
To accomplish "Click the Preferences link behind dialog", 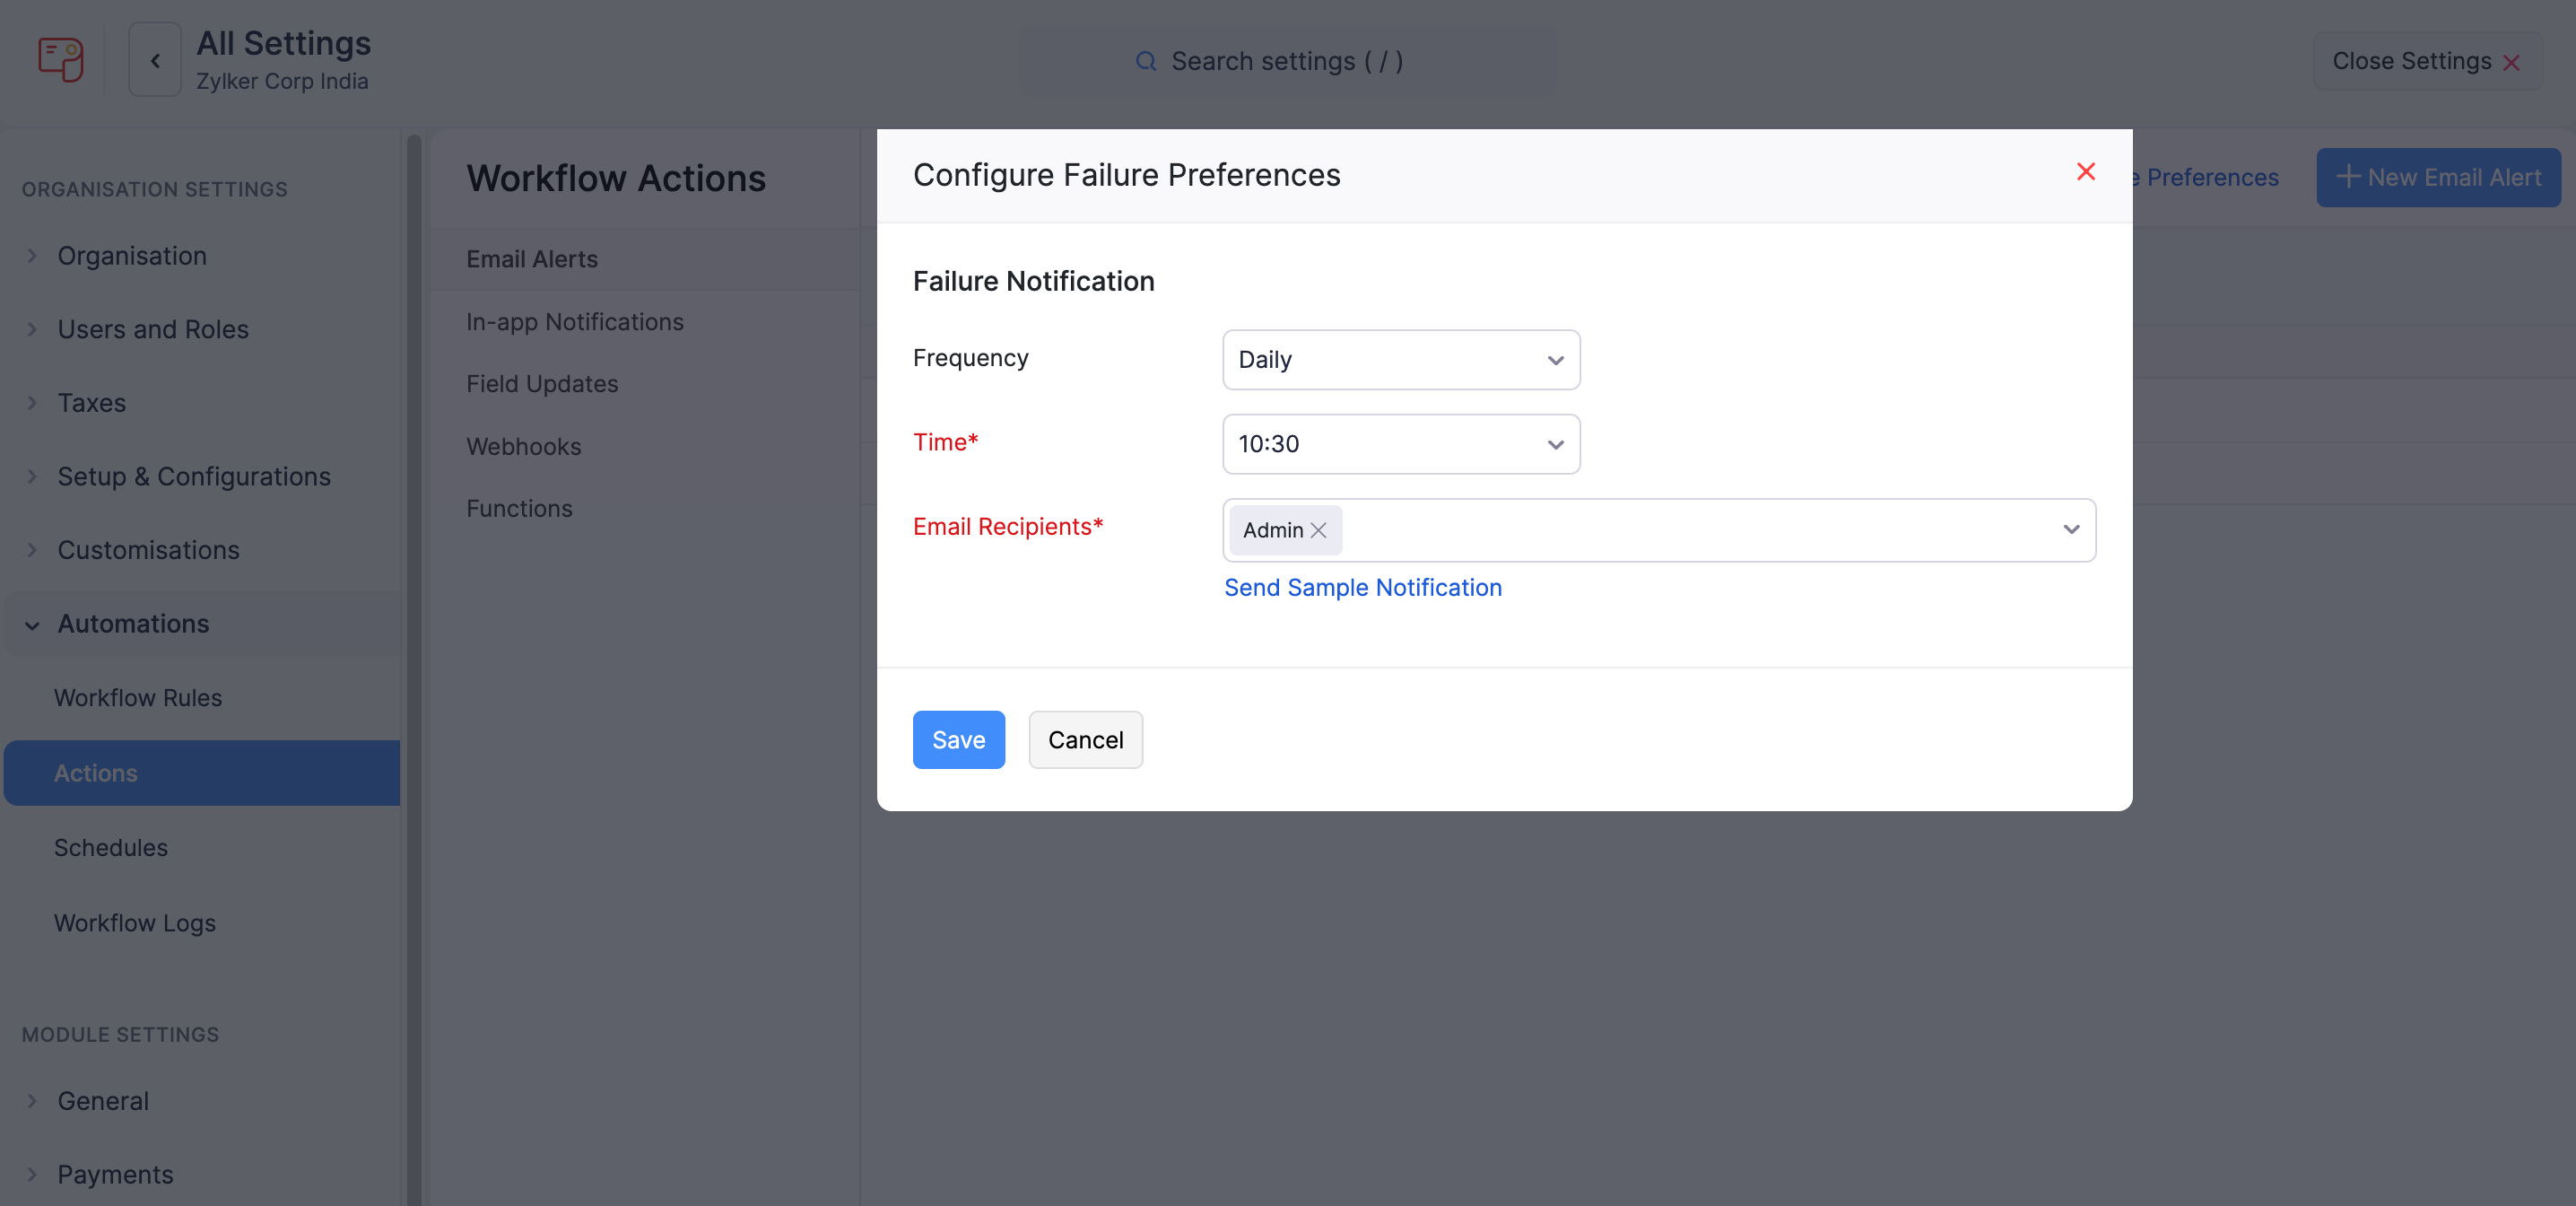I will (2206, 177).
